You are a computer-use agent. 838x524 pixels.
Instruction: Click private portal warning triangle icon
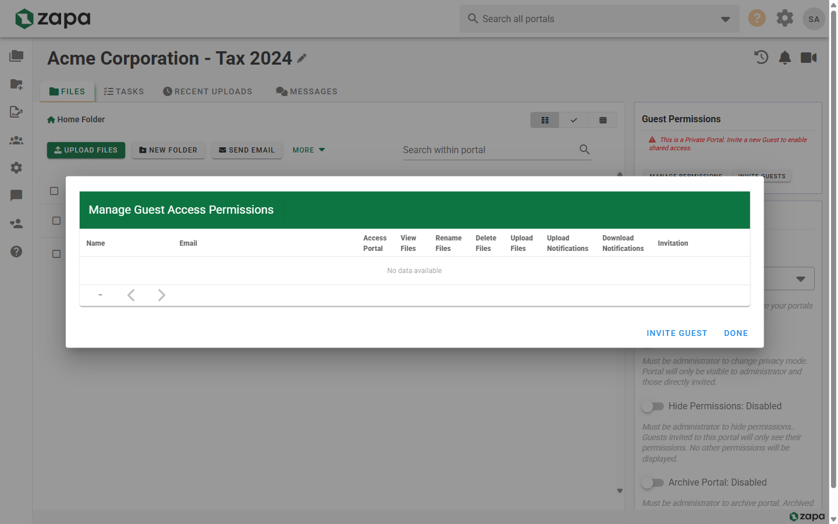click(652, 140)
